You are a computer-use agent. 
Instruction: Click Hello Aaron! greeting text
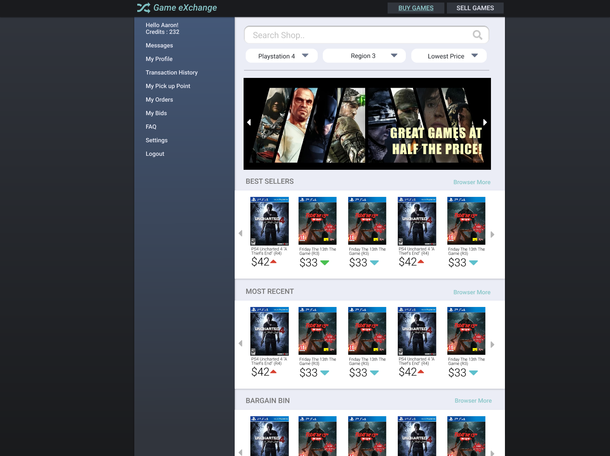point(162,25)
